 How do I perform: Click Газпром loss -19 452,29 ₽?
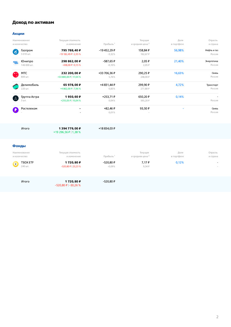click(107, 50)
